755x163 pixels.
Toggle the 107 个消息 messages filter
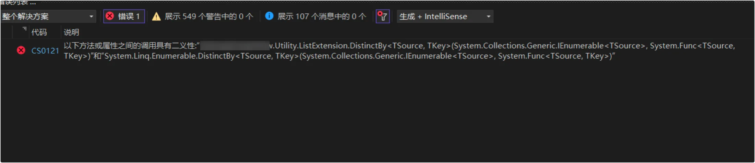(316, 16)
